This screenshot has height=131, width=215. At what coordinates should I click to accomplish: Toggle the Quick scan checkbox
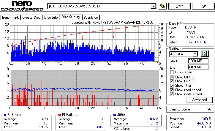click(x=172, y=72)
